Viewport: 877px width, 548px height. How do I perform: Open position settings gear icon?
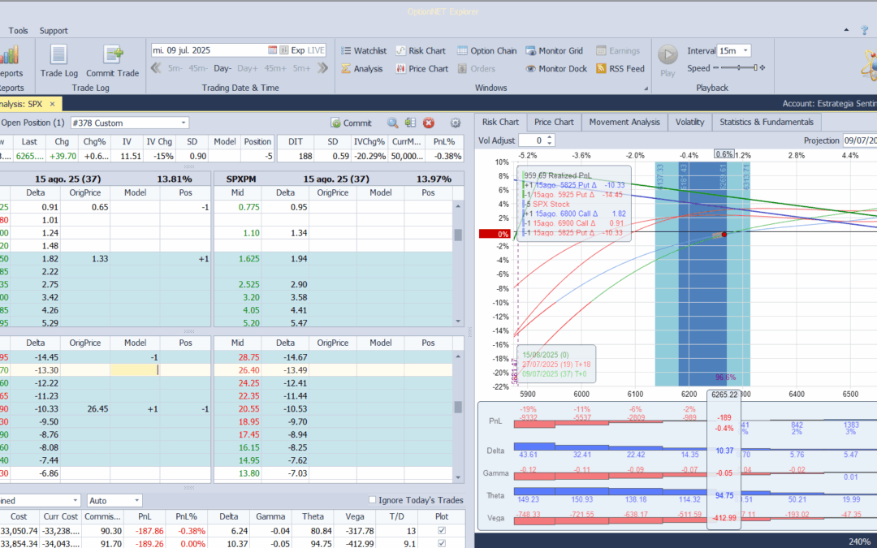[456, 123]
